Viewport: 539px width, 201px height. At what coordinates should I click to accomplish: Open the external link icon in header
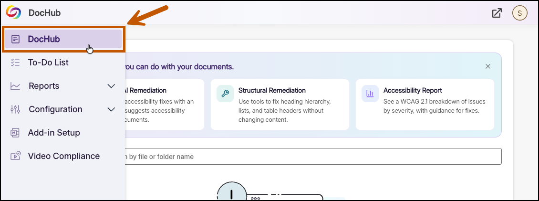click(497, 13)
